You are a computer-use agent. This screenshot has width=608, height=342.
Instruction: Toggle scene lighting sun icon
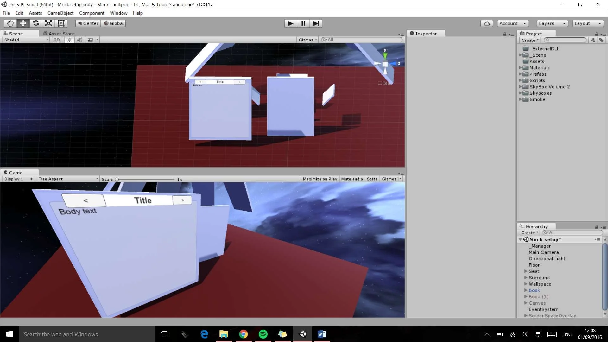(69, 40)
